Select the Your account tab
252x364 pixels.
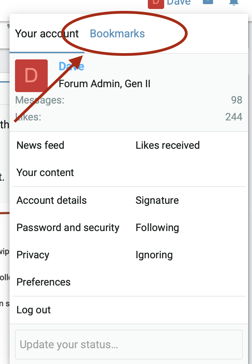[47, 34]
